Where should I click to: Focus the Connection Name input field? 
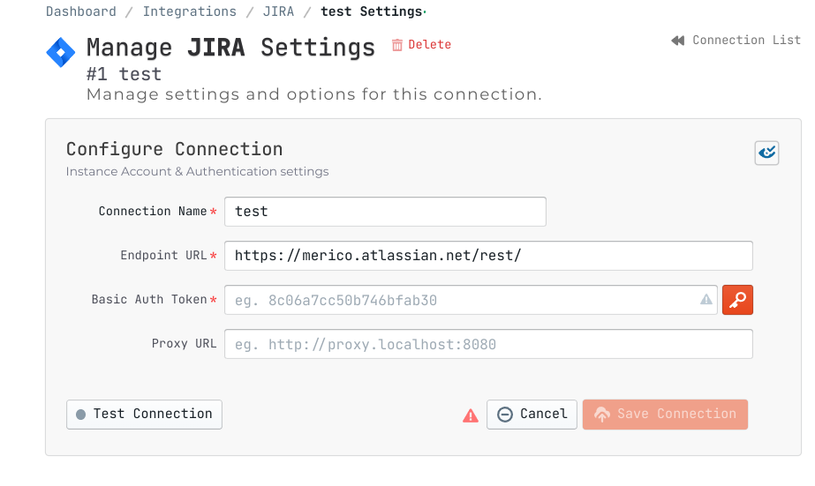point(385,212)
